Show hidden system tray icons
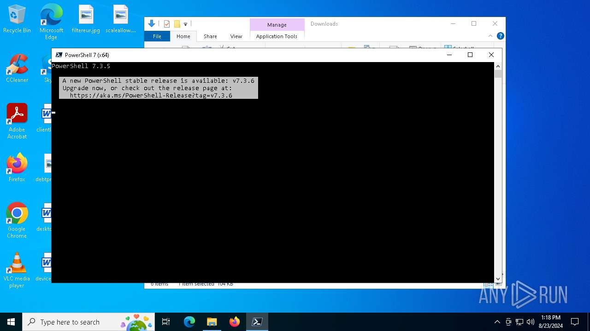The width and height of the screenshot is (590, 331). tap(497, 322)
